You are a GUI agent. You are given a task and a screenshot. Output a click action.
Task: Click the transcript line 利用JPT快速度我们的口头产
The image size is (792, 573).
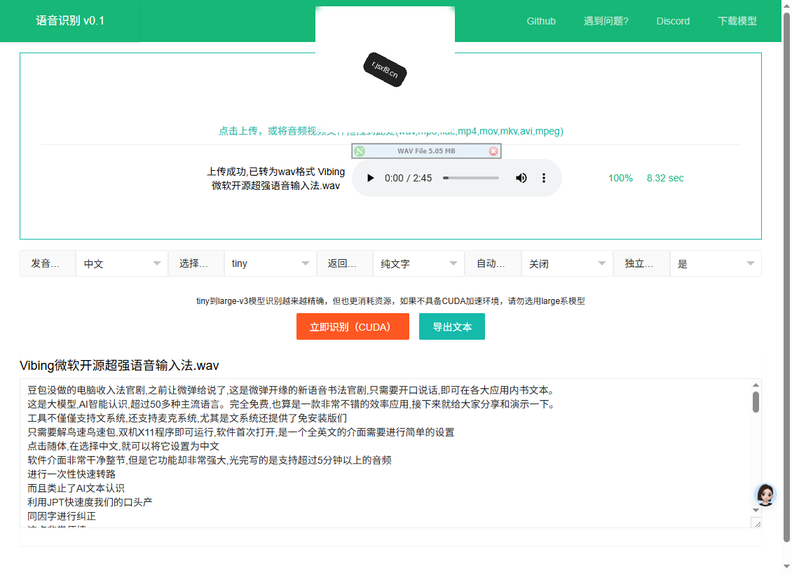90,502
